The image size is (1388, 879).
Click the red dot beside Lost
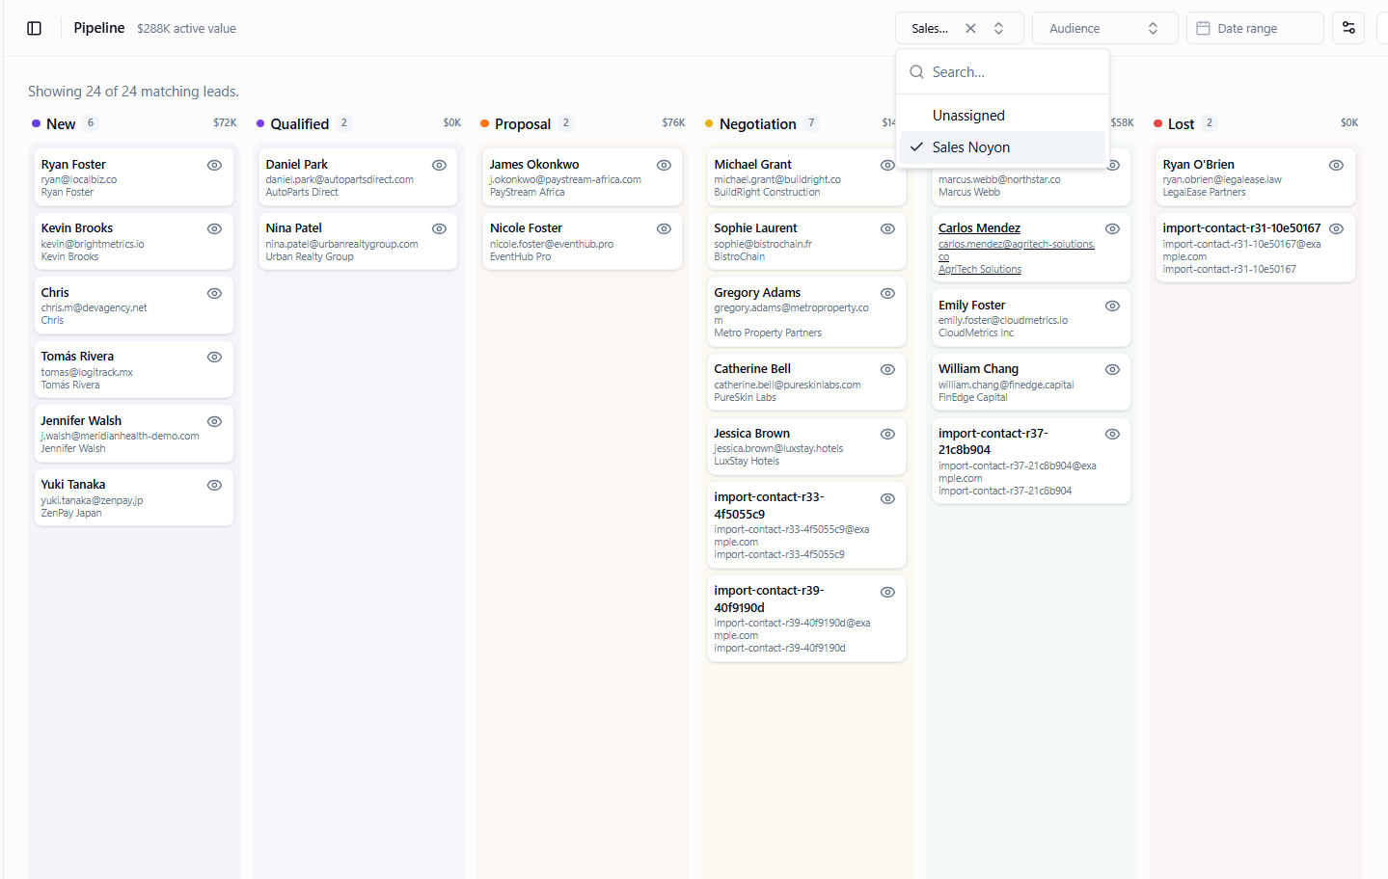(1157, 123)
